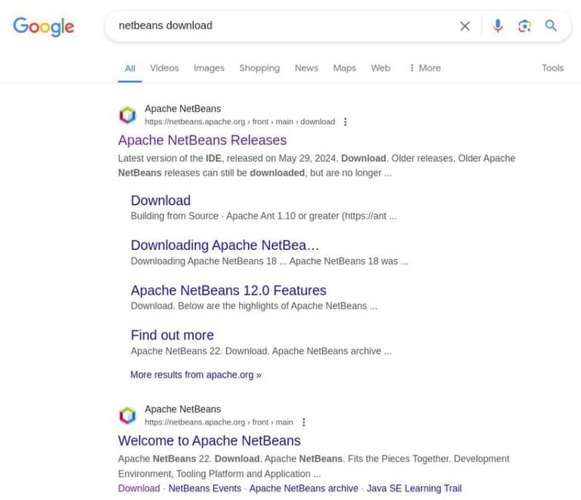The height and width of the screenshot is (500, 581).
Task: Open three-dot menu beside first result URL
Action: pyautogui.click(x=346, y=122)
